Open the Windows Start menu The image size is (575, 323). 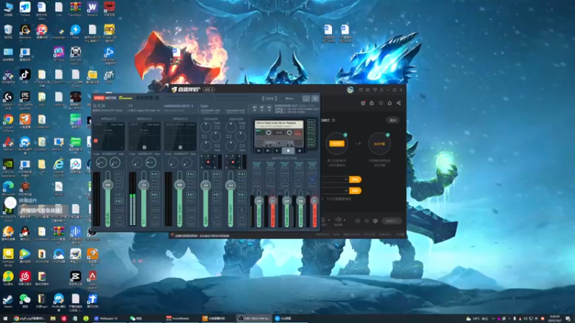(x=5, y=318)
